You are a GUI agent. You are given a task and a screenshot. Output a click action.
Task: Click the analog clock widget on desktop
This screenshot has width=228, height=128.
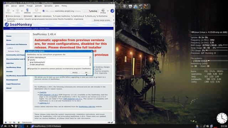click(222, 118)
